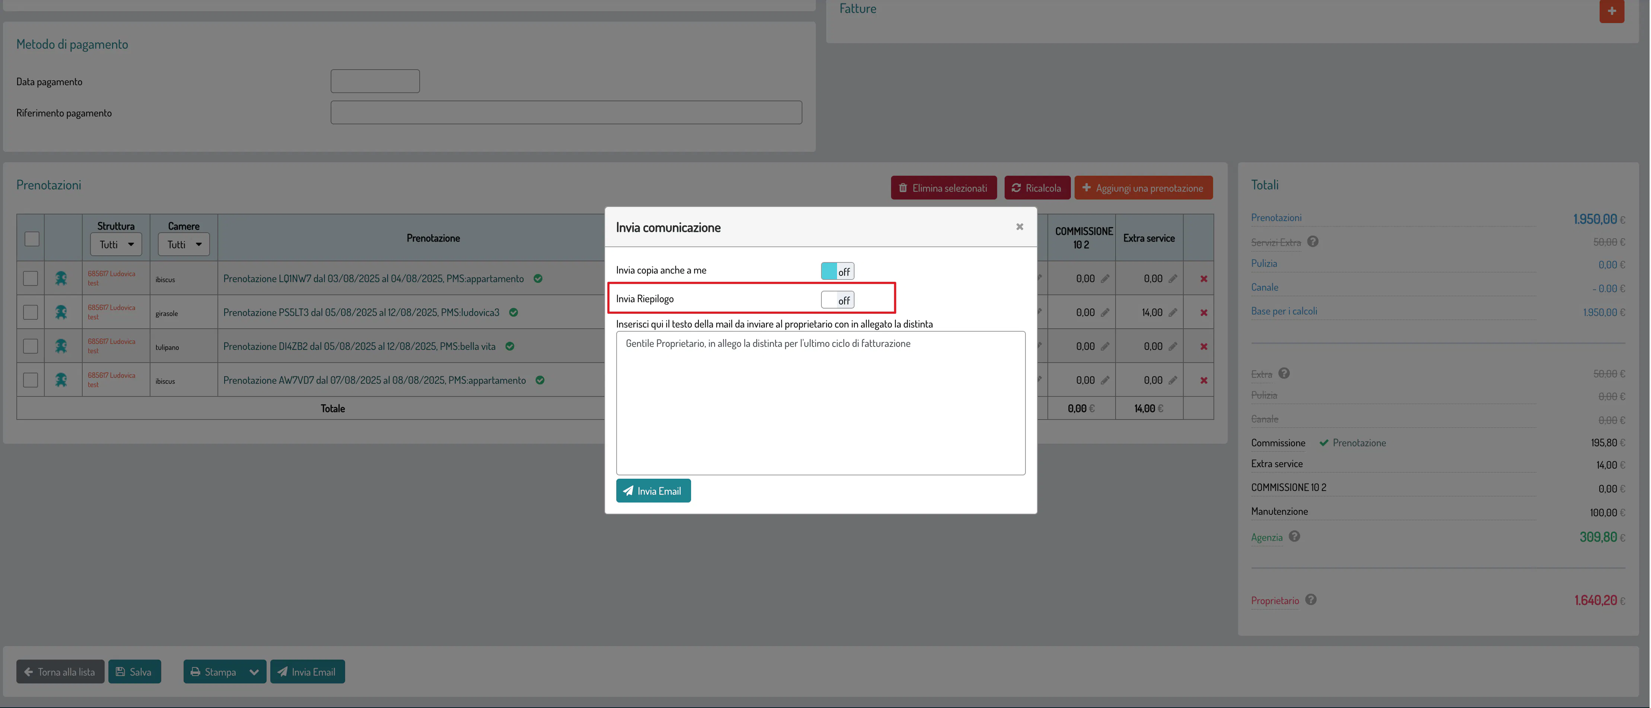The image size is (1651, 708).
Task: Open Struttura Tutti filter dropdown
Action: coord(116,244)
